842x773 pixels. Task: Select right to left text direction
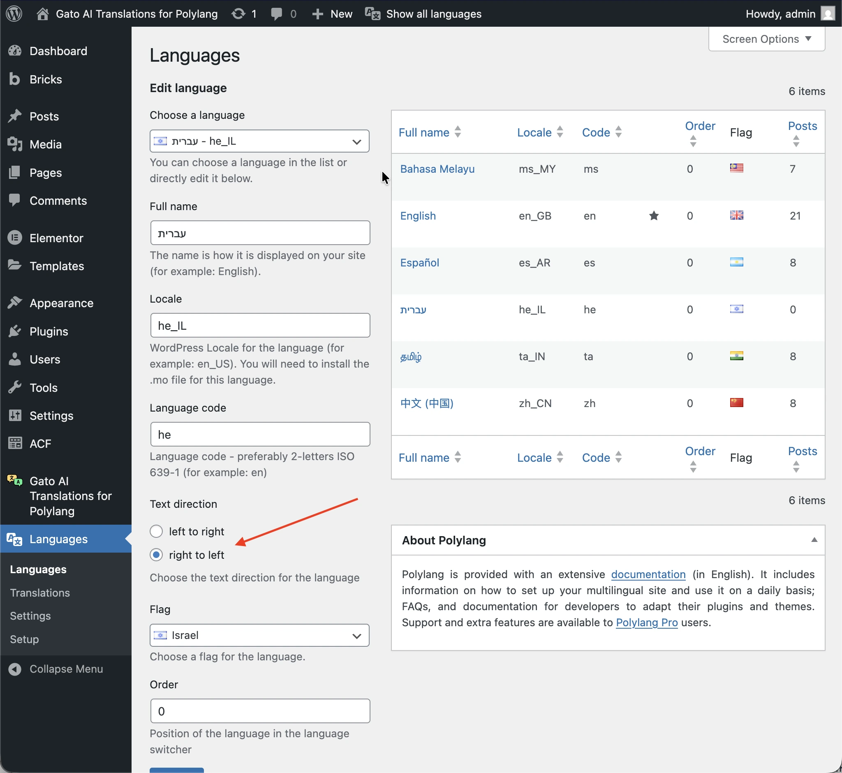point(156,555)
